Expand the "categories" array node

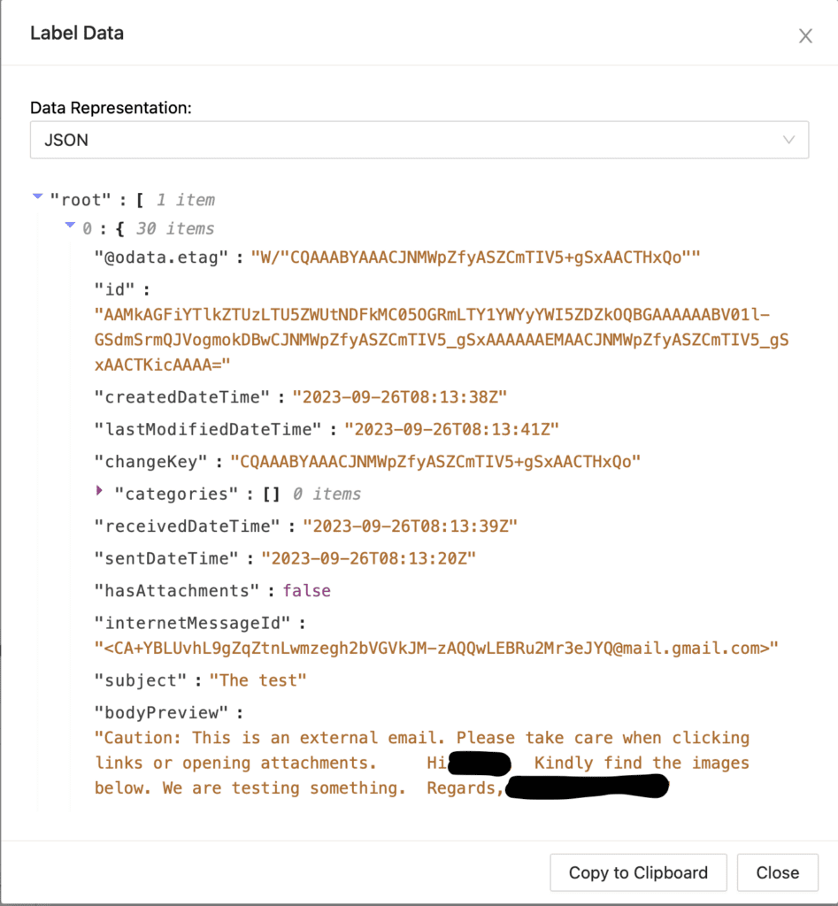click(x=99, y=490)
